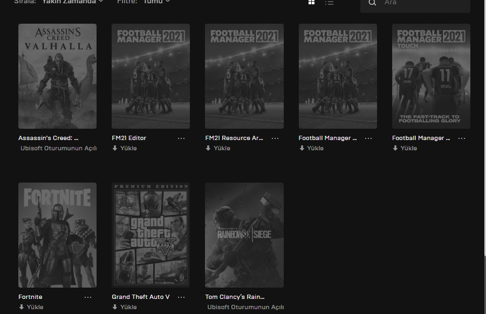
Task: Switch to grid view layout
Action: tap(311, 2)
